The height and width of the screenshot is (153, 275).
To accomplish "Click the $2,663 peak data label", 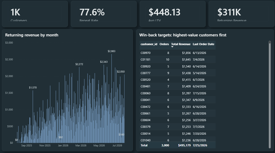I will coord(112,51).
